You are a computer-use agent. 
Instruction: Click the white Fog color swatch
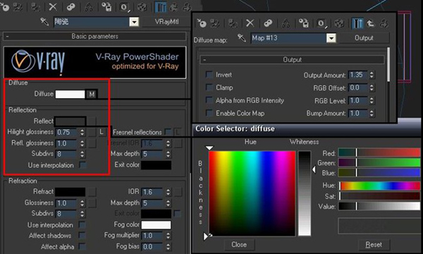156,224
